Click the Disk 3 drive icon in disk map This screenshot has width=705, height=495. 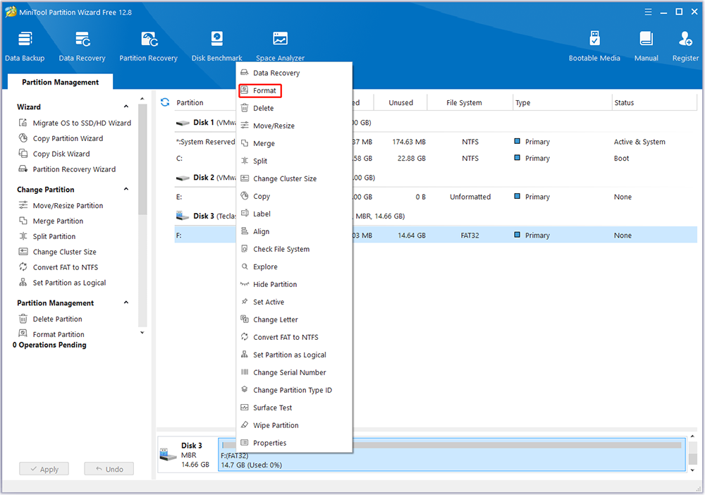168,455
